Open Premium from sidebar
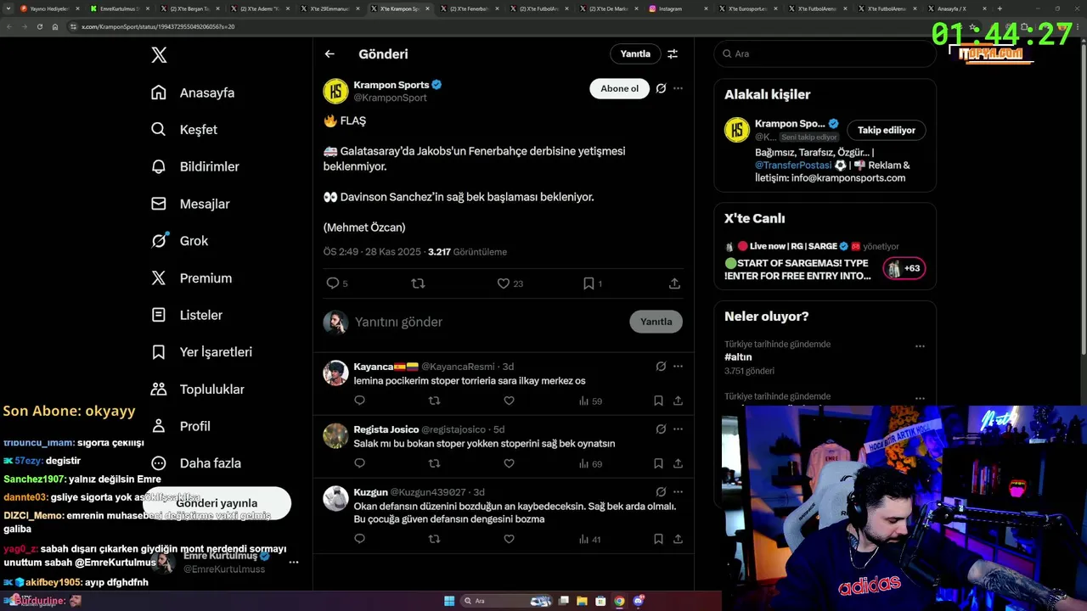Screen dimensions: 1087x611 point(191,277)
